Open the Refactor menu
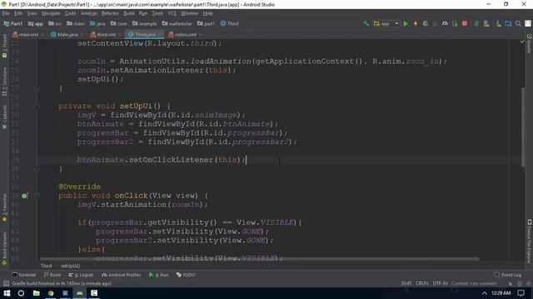The height and width of the screenshot is (299, 533). point(110,13)
